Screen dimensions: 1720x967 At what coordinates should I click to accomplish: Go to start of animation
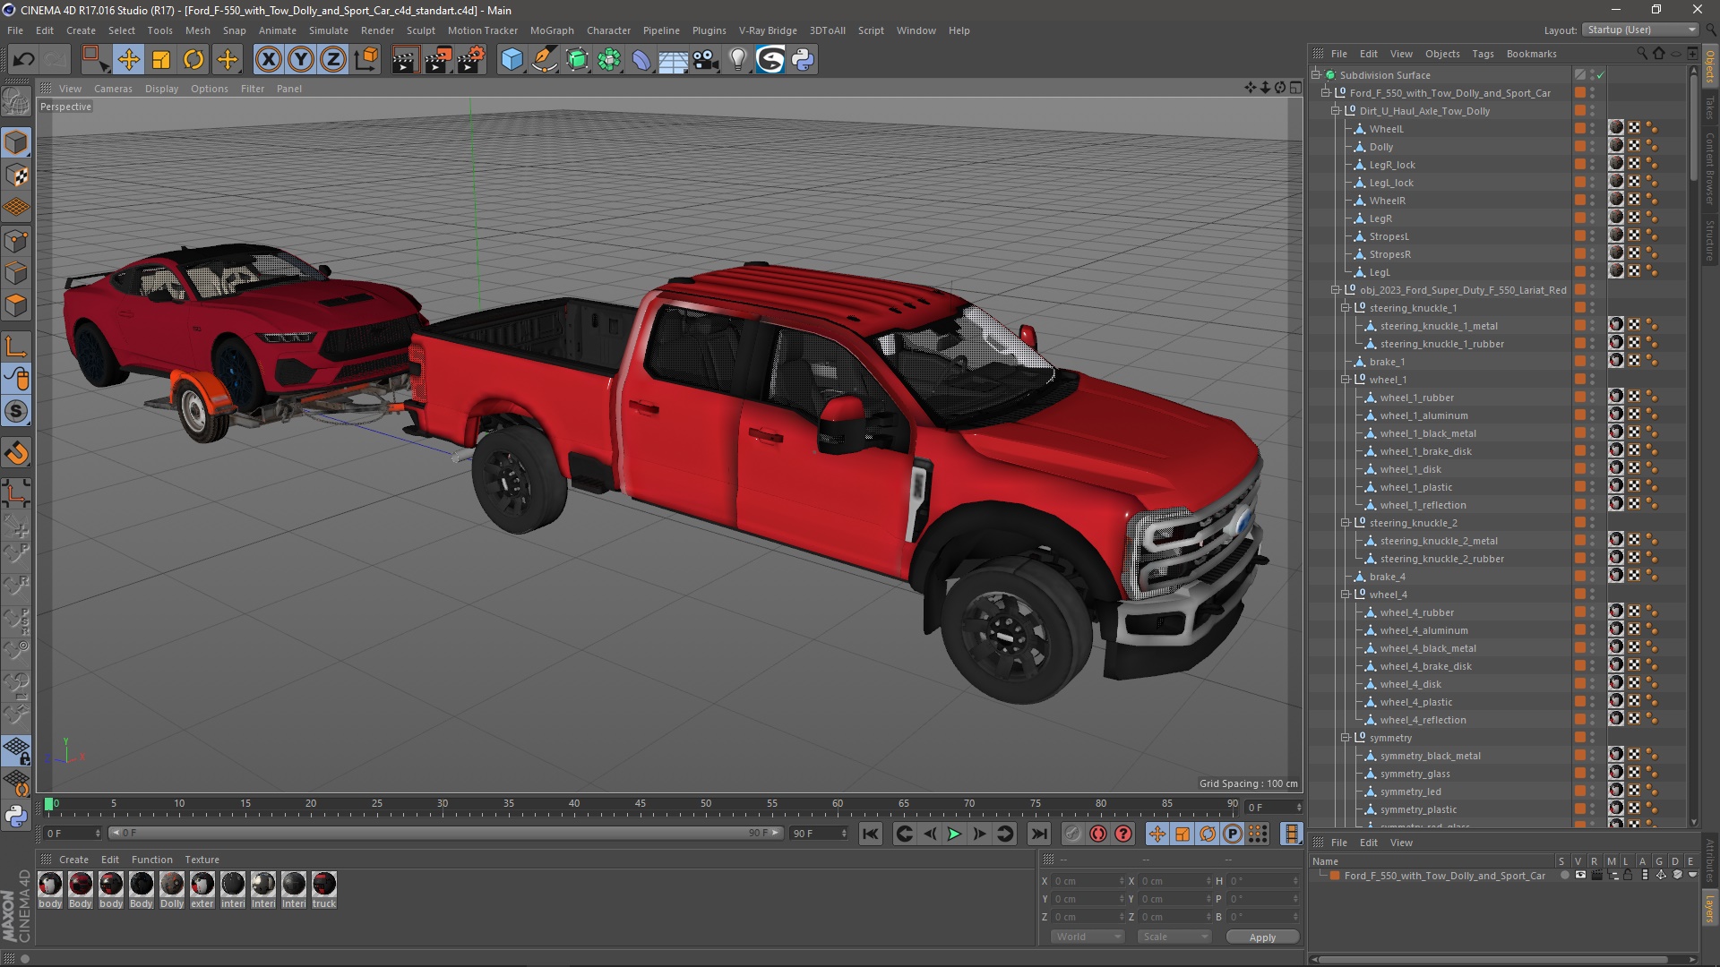coord(870,834)
